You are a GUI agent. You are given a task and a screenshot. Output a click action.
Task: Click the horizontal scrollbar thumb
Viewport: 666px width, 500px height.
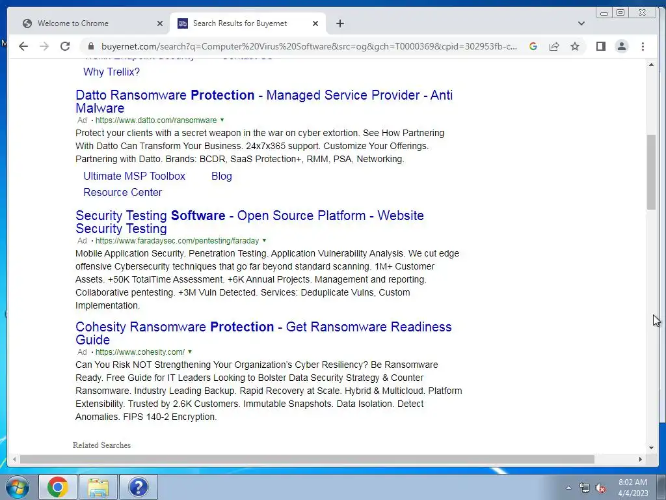point(307,459)
